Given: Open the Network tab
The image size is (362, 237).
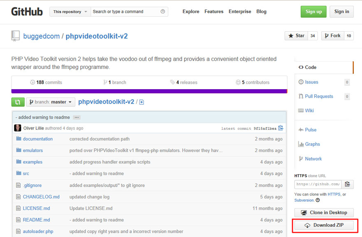Looking at the screenshot, I should pyautogui.click(x=313, y=159).
